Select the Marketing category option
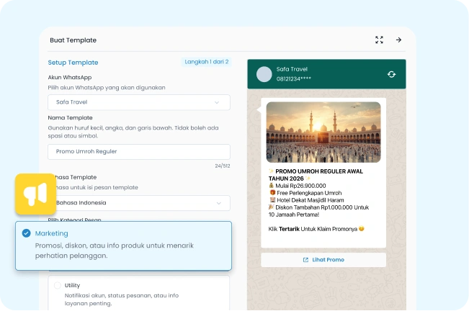The image size is (469, 311). tap(123, 245)
